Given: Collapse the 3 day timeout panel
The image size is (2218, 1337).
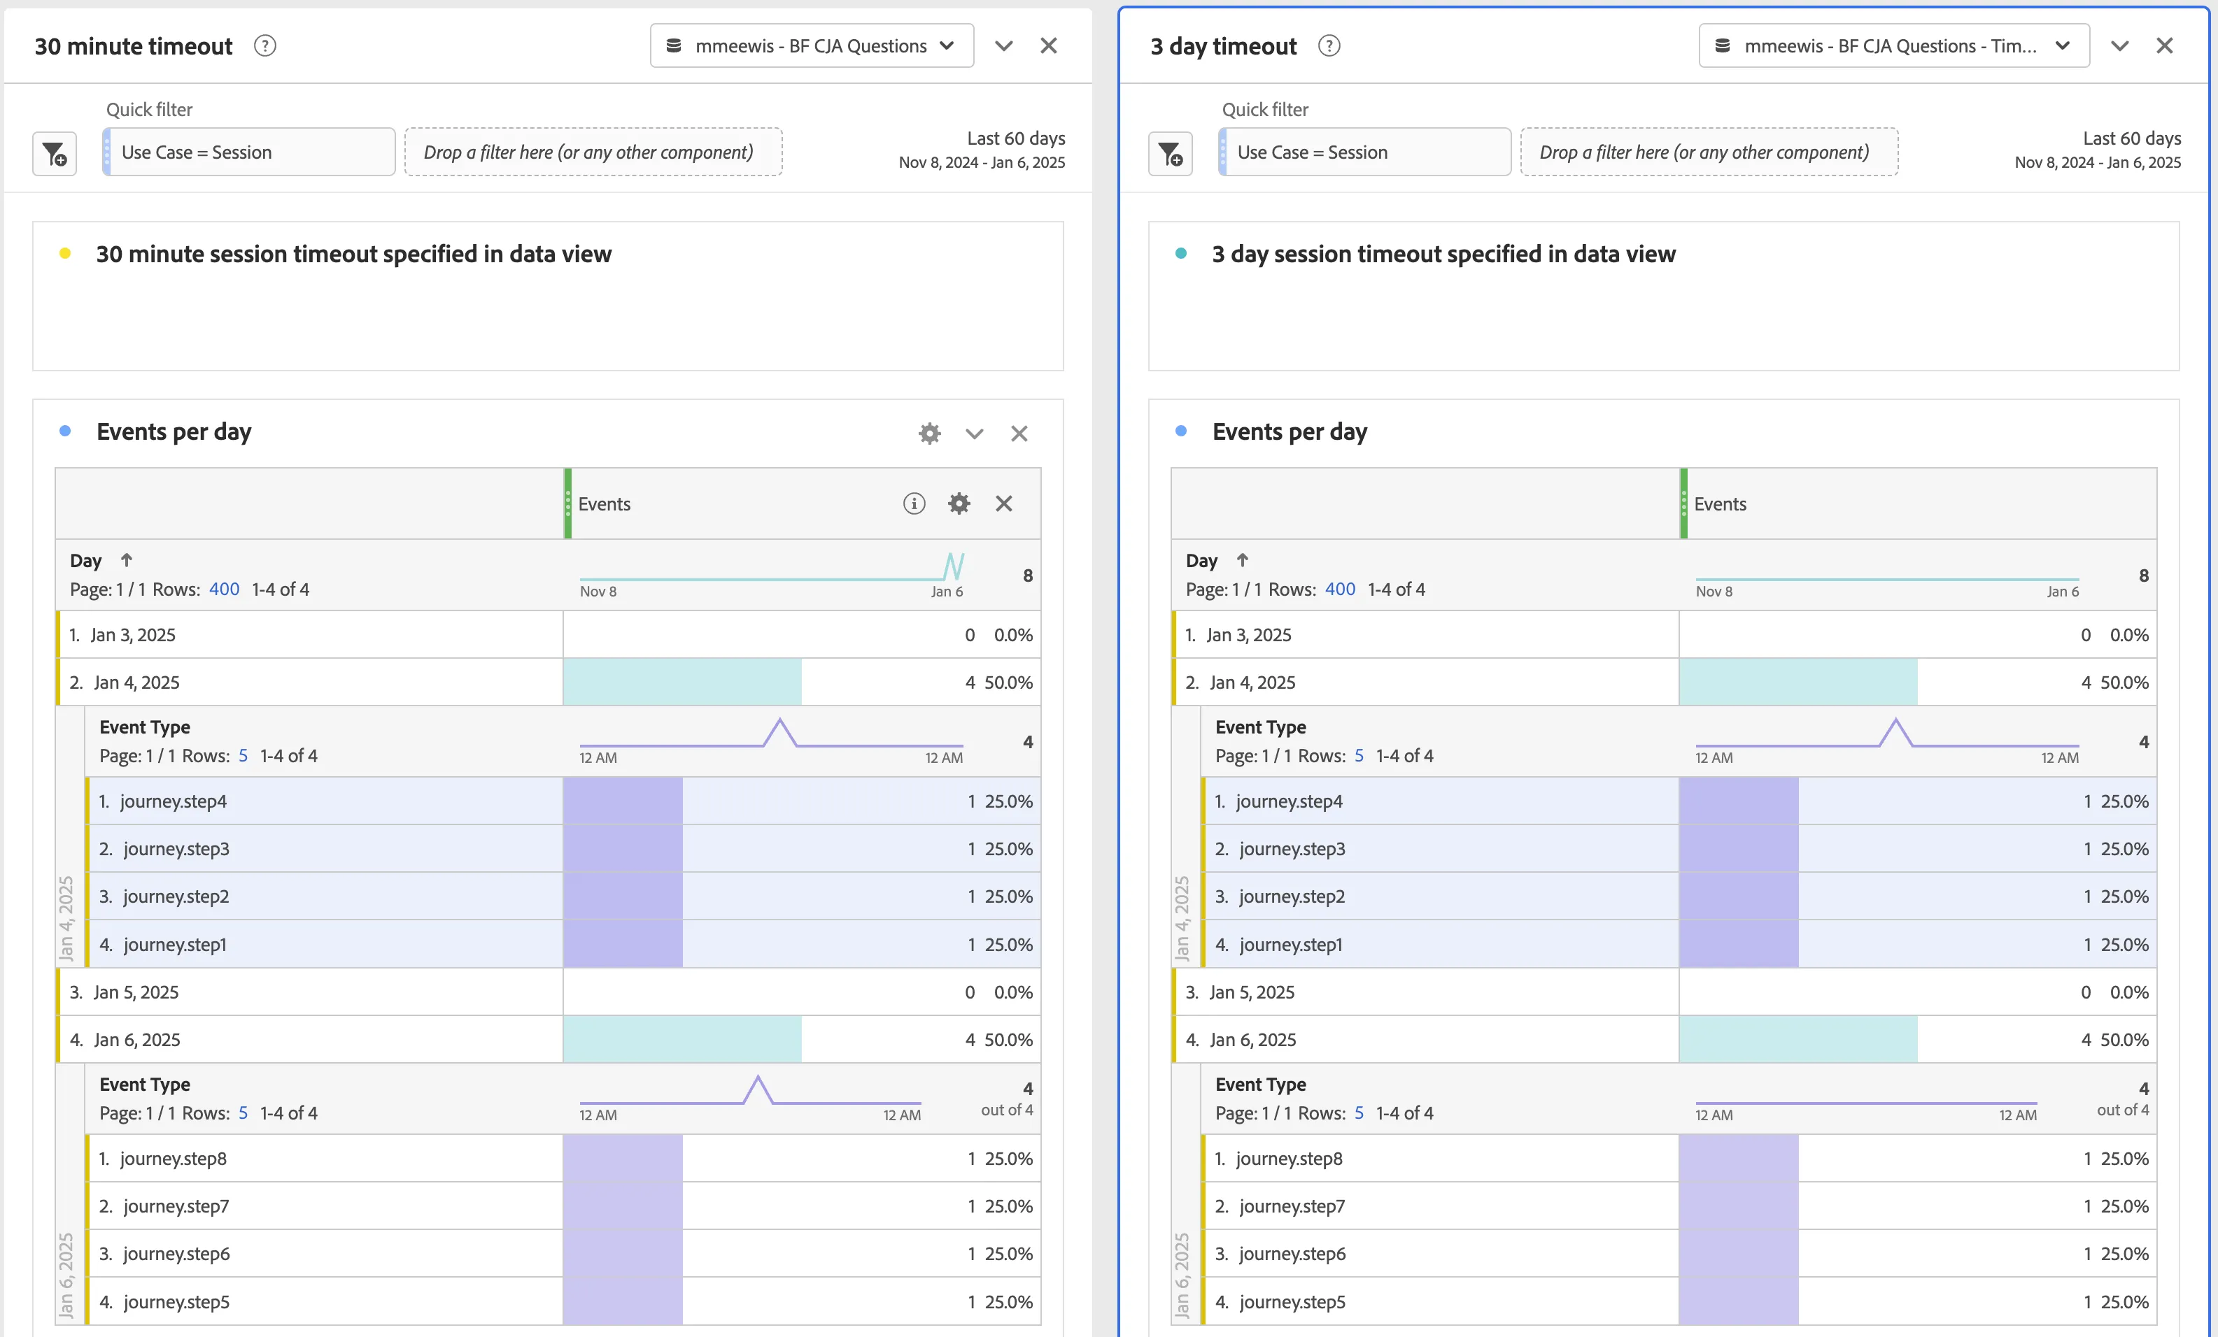Looking at the screenshot, I should tap(2120, 46).
